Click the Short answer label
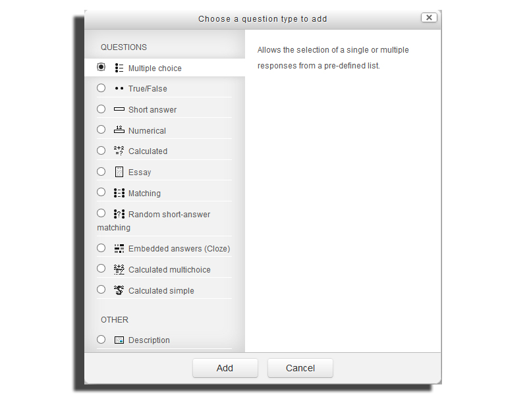 [152, 110]
